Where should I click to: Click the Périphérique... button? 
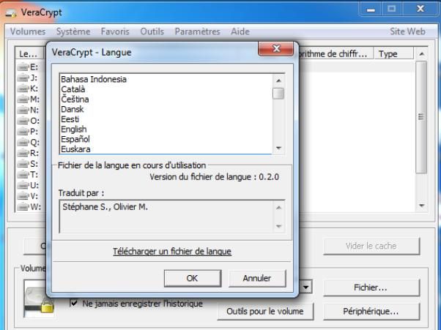coord(371,311)
